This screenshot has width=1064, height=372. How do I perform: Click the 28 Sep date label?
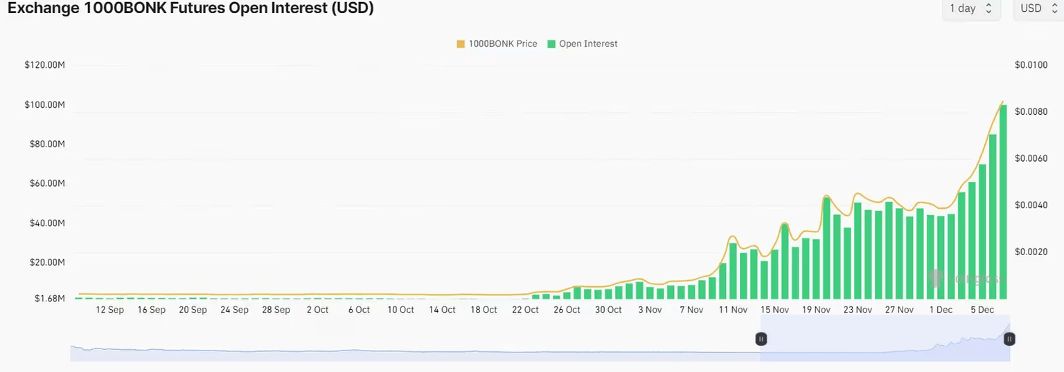276,310
